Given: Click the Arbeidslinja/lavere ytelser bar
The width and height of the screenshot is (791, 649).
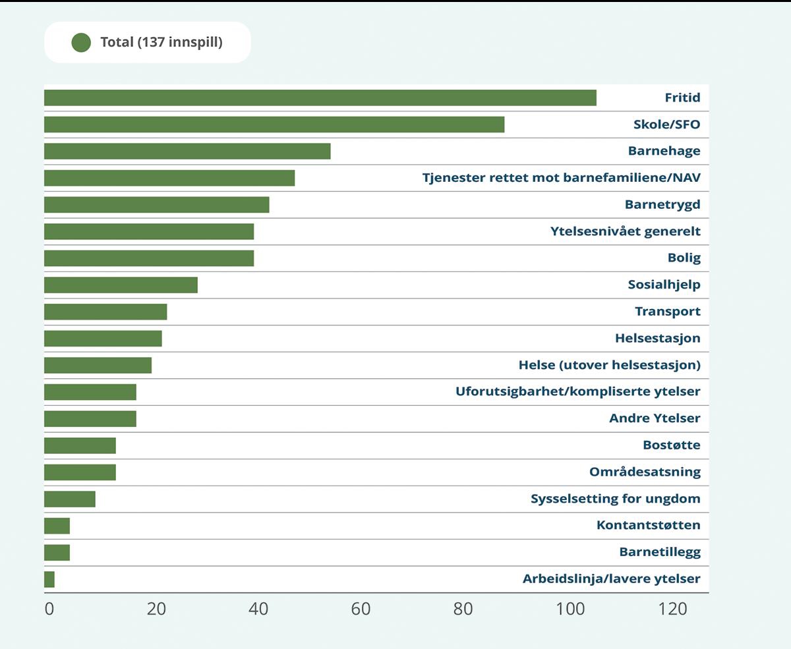Looking at the screenshot, I should pyautogui.click(x=49, y=579).
